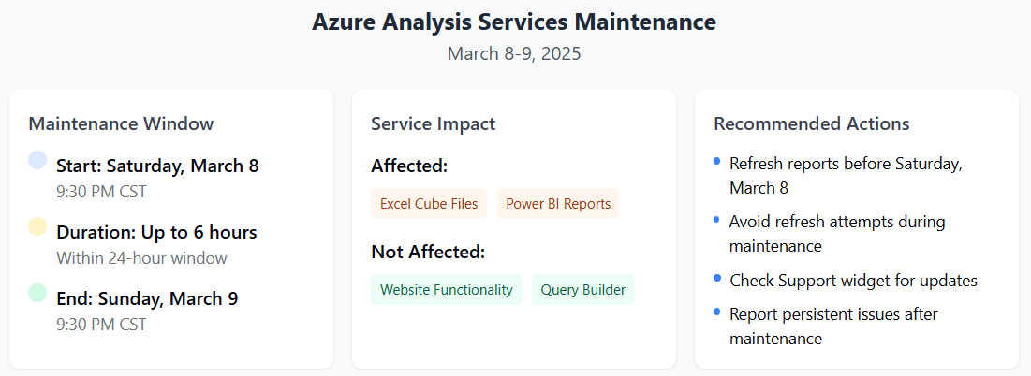Click the yellow circle beside Duration

[x=37, y=226]
